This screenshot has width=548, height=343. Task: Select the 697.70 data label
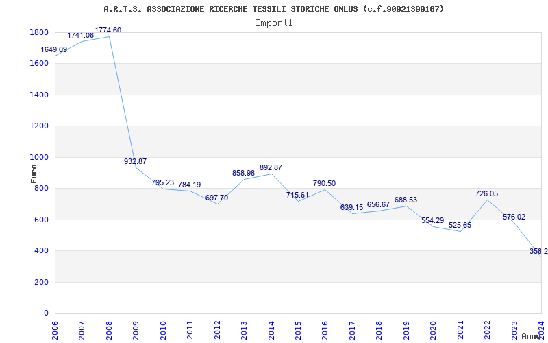(216, 198)
